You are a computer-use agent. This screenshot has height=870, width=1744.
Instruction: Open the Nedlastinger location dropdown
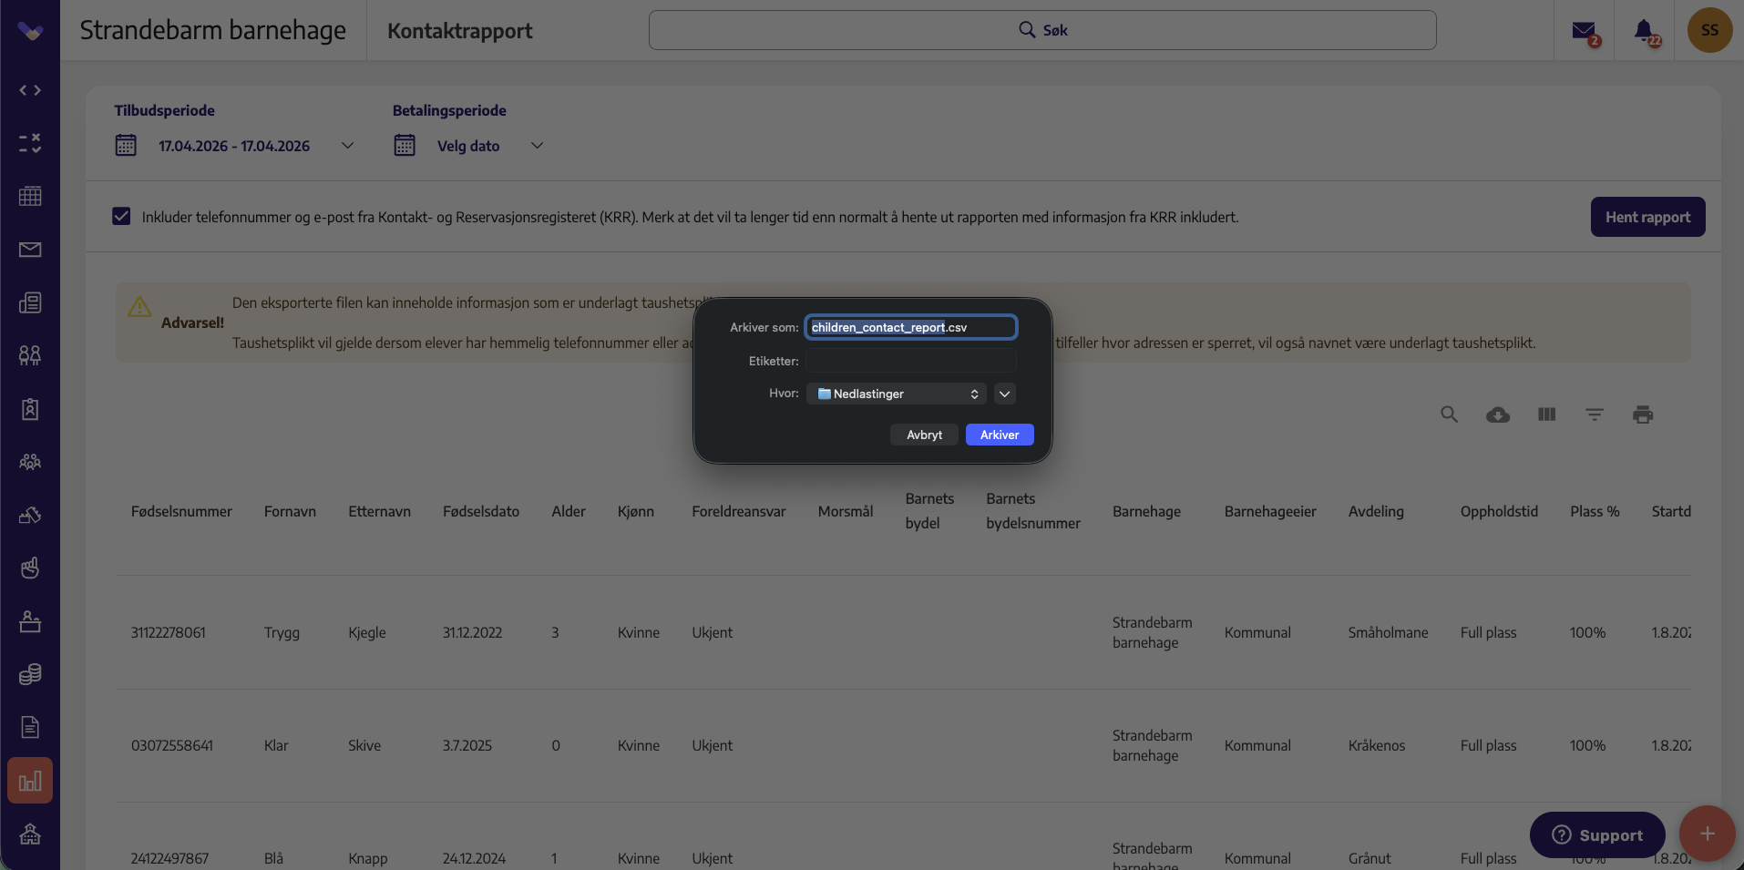click(897, 394)
